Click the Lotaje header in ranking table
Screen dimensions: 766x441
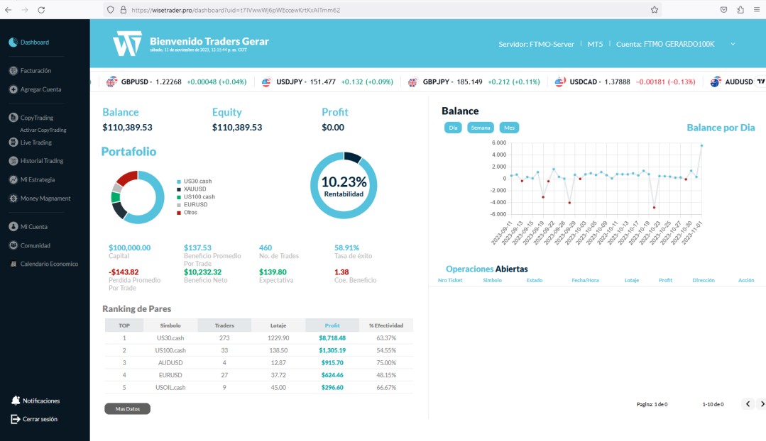pyautogui.click(x=278, y=325)
